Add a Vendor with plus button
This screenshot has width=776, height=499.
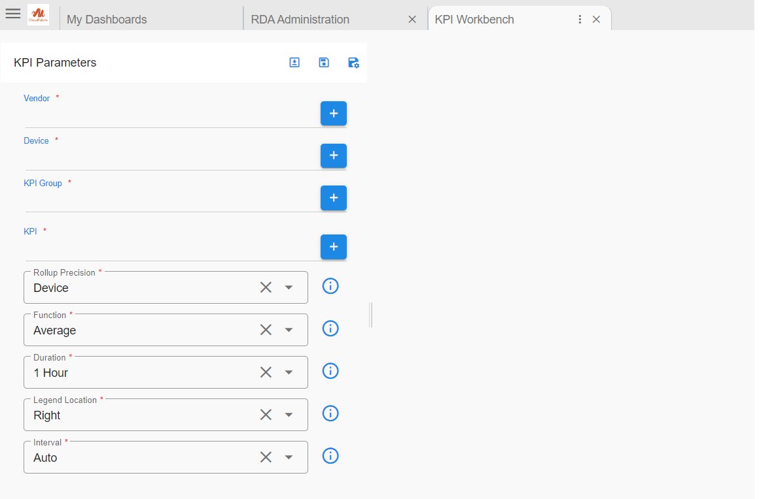[x=333, y=114]
